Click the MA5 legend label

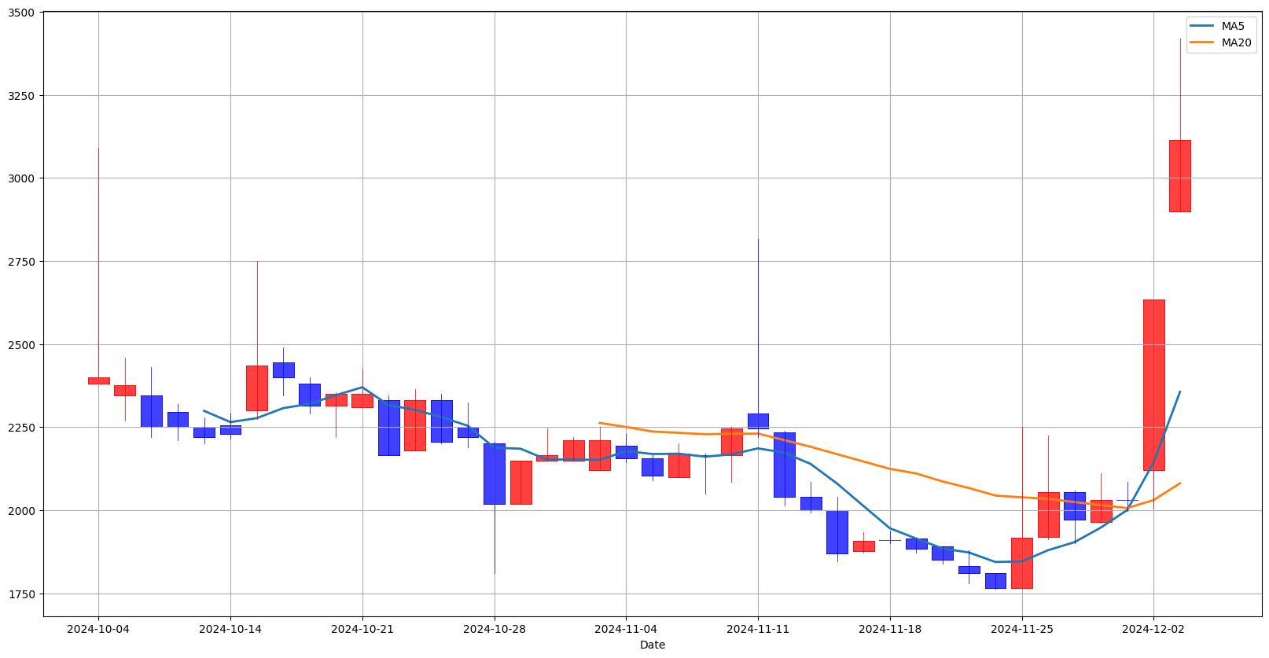(1233, 26)
